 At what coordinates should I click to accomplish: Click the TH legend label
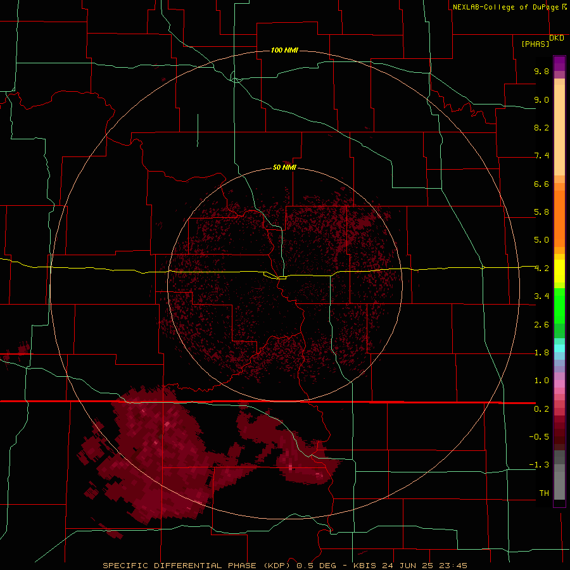544,493
